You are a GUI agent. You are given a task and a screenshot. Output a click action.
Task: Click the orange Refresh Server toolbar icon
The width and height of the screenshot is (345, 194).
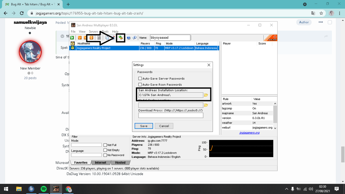point(91,38)
